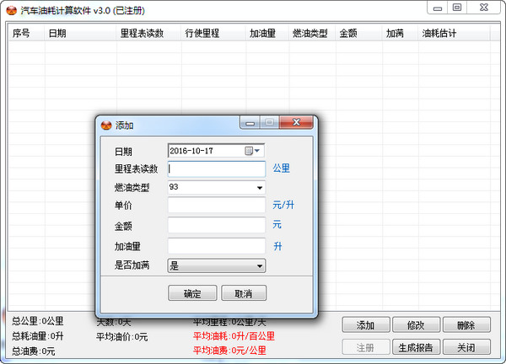The width and height of the screenshot is (506, 364).
Task: Click the 生成报告 button
Action: (x=415, y=347)
